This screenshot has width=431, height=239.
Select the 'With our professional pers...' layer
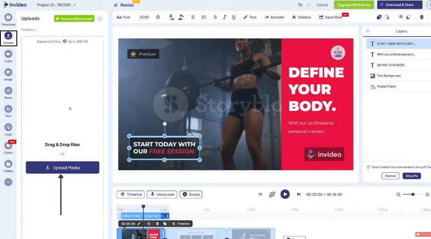click(x=399, y=54)
